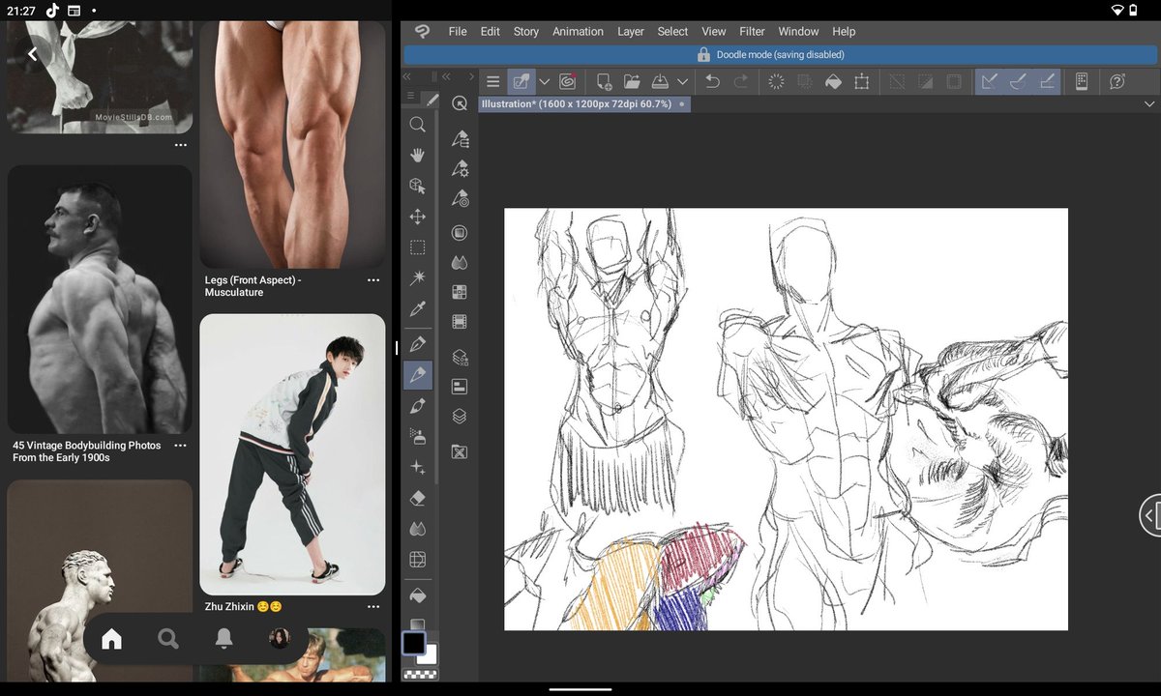1161x696 pixels.
Task: Go back in Pinterest
Action: pyautogui.click(x=32, y=54)
